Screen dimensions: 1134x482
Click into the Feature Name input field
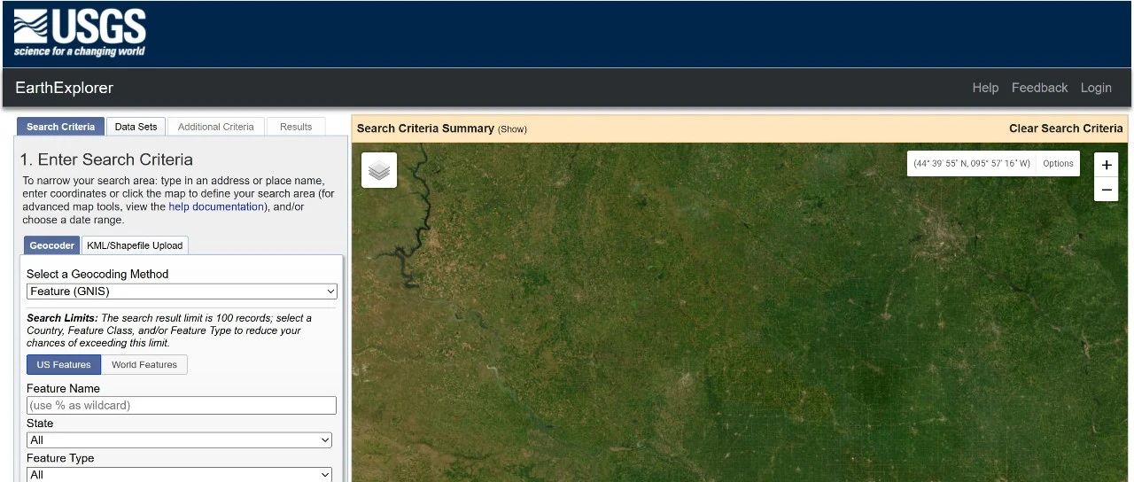click(182, 405)
